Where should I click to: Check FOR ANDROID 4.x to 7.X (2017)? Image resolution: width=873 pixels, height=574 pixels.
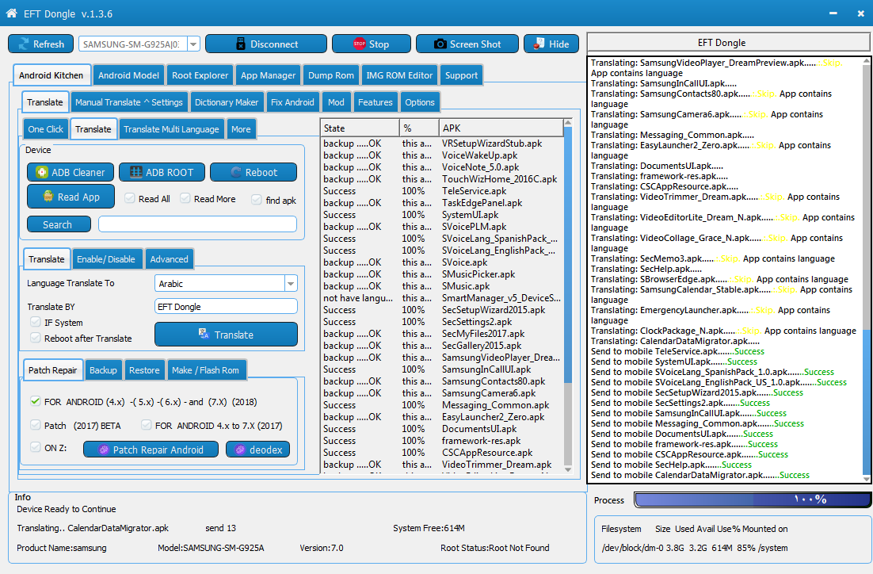[147, 425]
